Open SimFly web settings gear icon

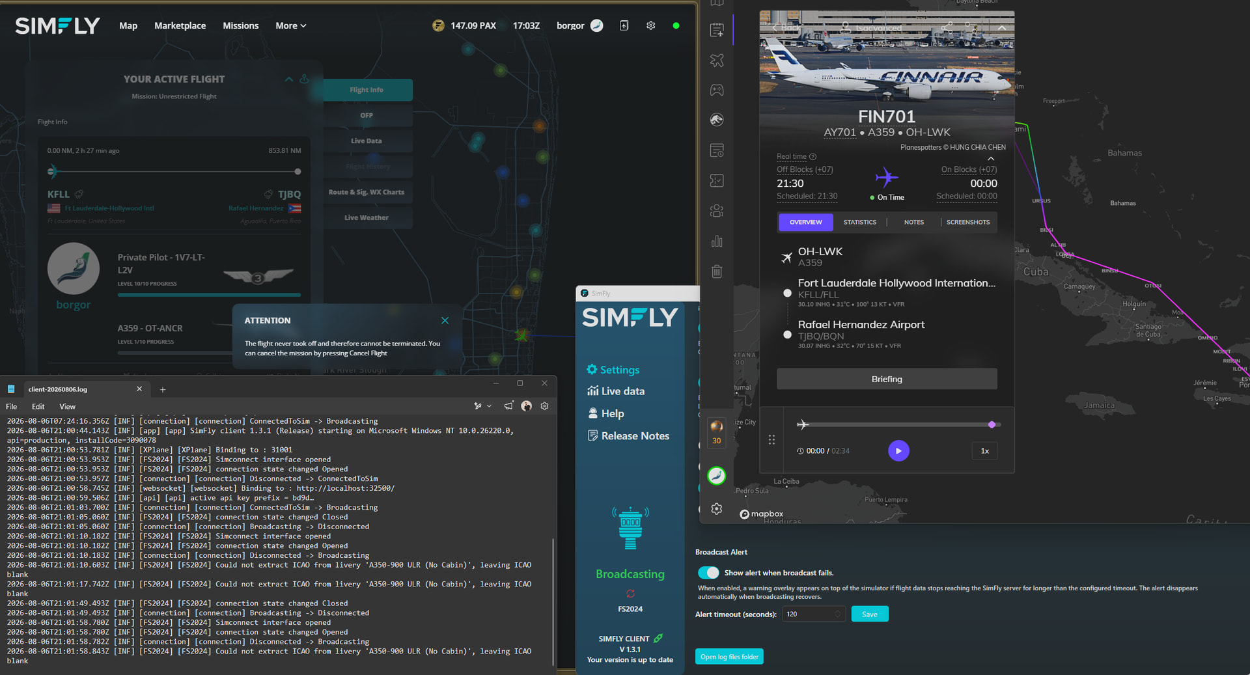pos(650,25)
